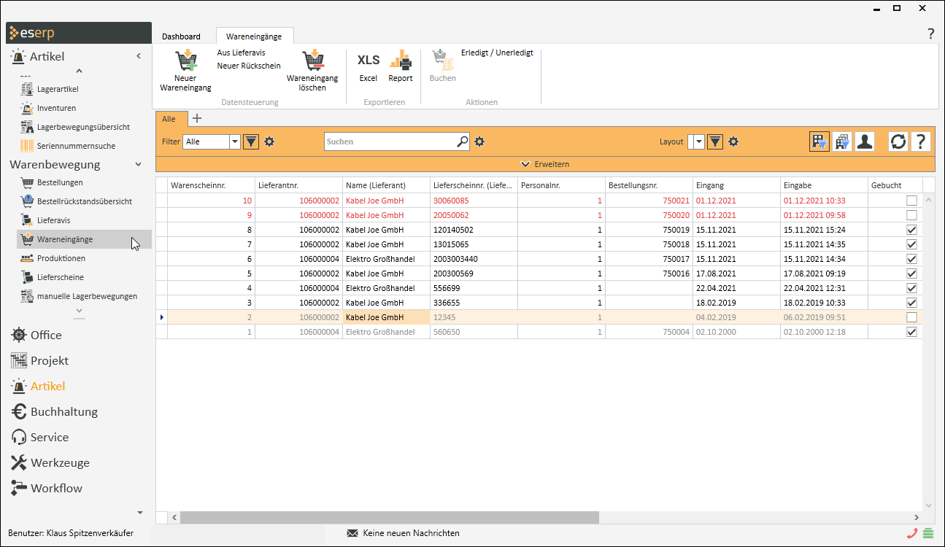Toggle Gebucht checkbox for Warenscheinnr. 10
Image resolution: width=945 pixels, height=547 pixels.
(911, 201)
